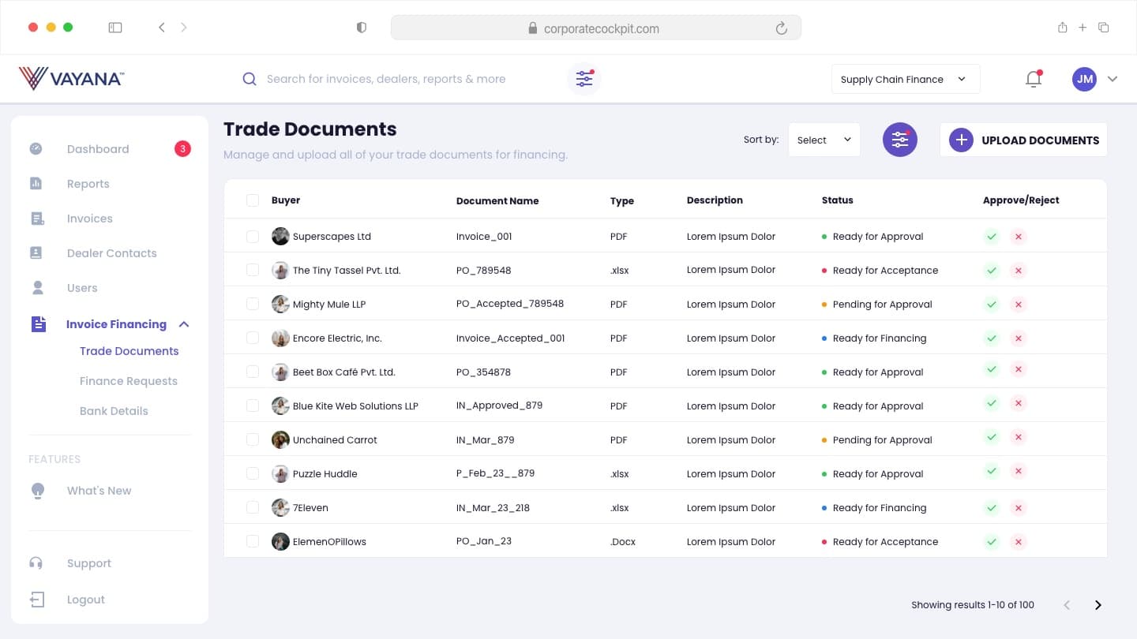Check the Unchained Carrot row checkbox
The width and height of the screenshot is (1137, 639).
253,439
